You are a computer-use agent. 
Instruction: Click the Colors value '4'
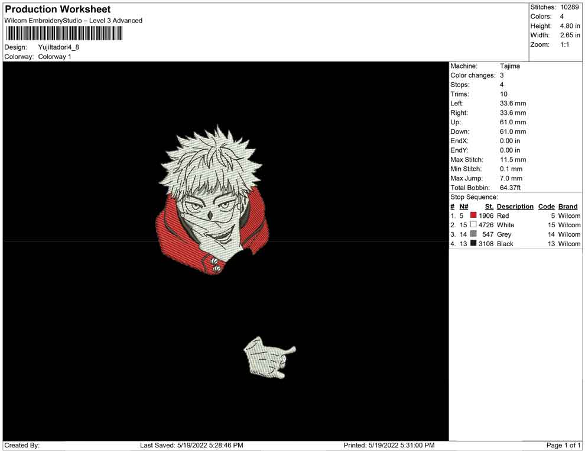point(562,17)
